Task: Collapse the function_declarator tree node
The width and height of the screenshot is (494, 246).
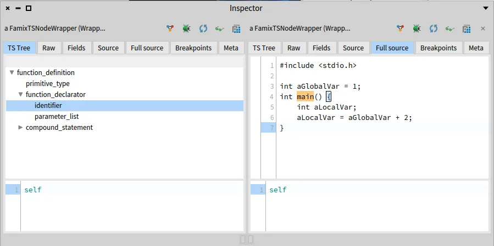Action: click(x=20, y=94)
